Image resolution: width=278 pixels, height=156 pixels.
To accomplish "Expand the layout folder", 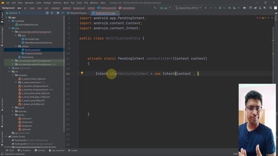I will click(x=13, y=108).
